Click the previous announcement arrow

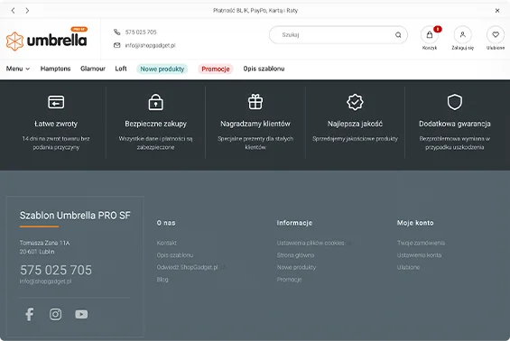(13, 11)
